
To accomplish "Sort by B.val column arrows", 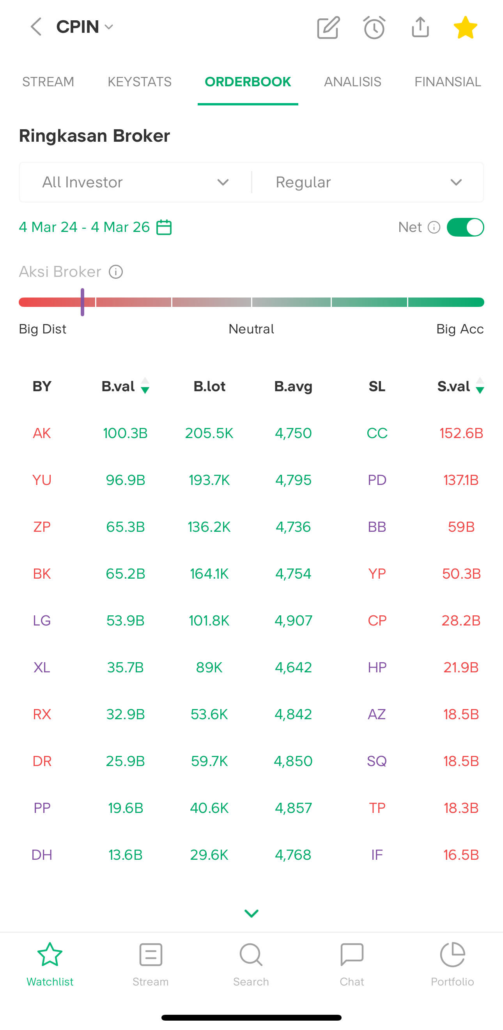I will point(145,386).
